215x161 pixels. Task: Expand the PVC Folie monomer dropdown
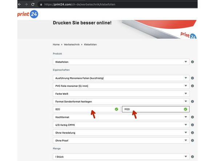point(121,86)
